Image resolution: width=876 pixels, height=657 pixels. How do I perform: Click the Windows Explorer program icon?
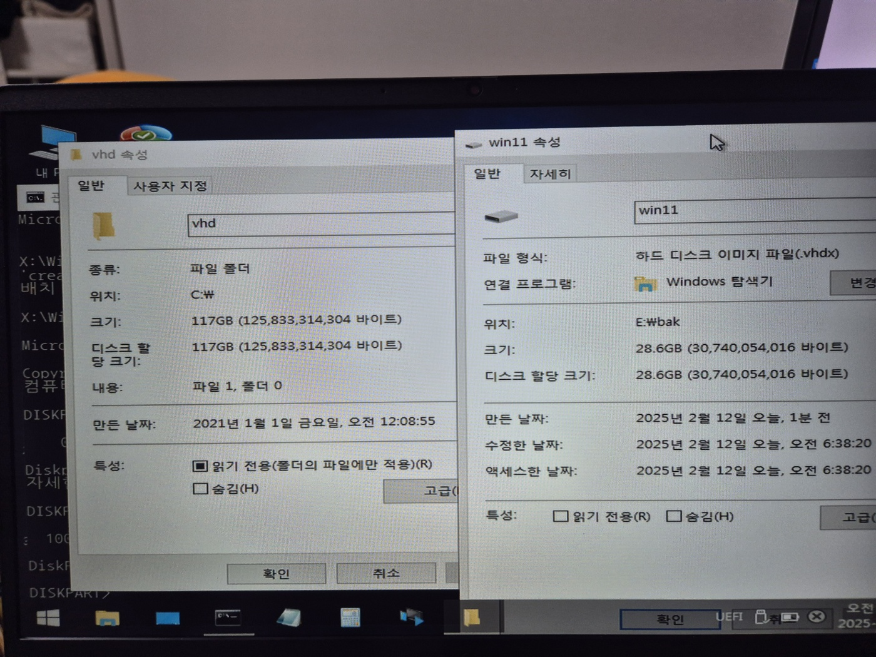click(645, 284)
